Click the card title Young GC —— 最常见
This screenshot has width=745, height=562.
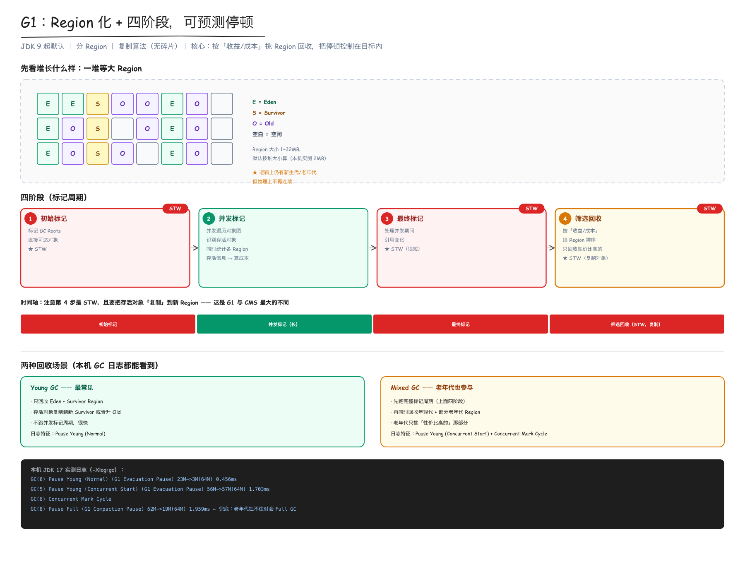(62, 388)
